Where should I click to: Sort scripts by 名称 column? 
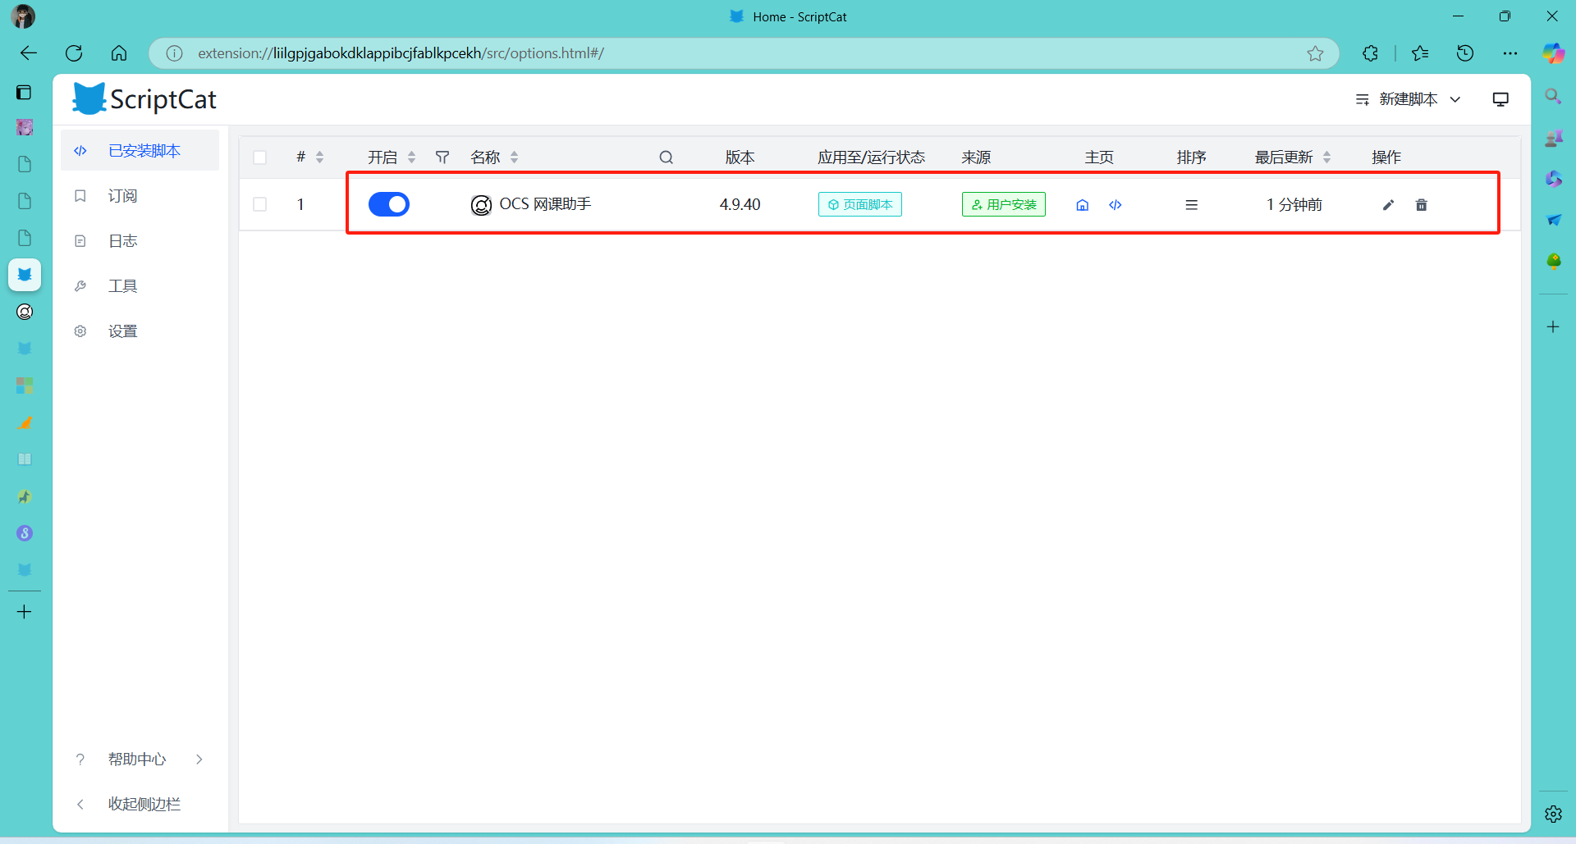[x=514, y=157]
